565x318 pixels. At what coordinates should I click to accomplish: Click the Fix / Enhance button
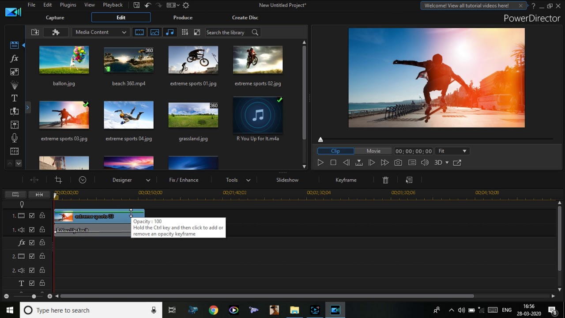coord(184,180)
